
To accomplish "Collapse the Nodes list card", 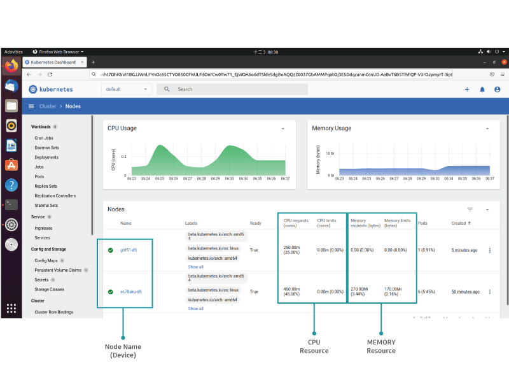I will [x=487, y=209].
